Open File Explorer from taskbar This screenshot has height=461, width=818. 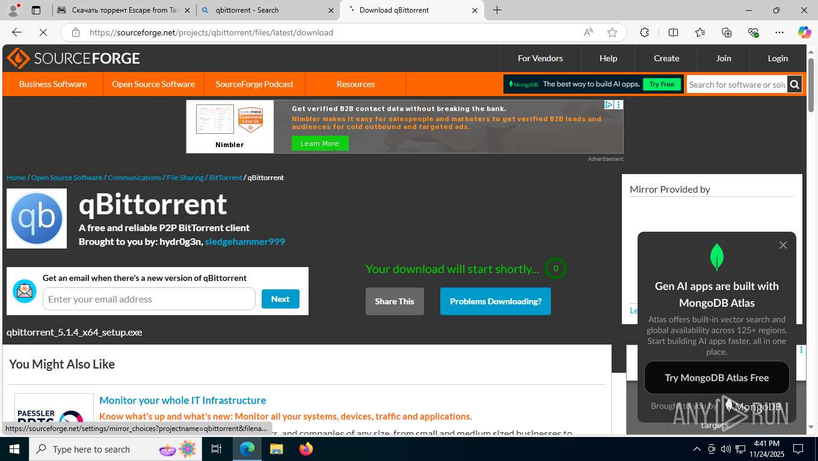[x=276, y=449]
